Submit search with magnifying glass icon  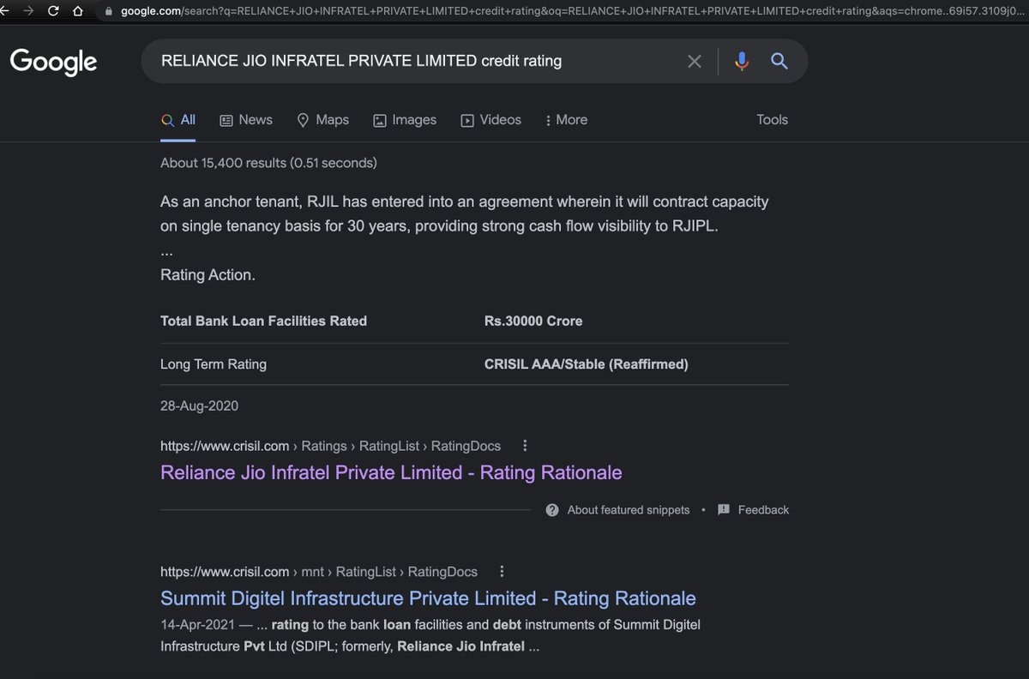[x=779, y=61]
